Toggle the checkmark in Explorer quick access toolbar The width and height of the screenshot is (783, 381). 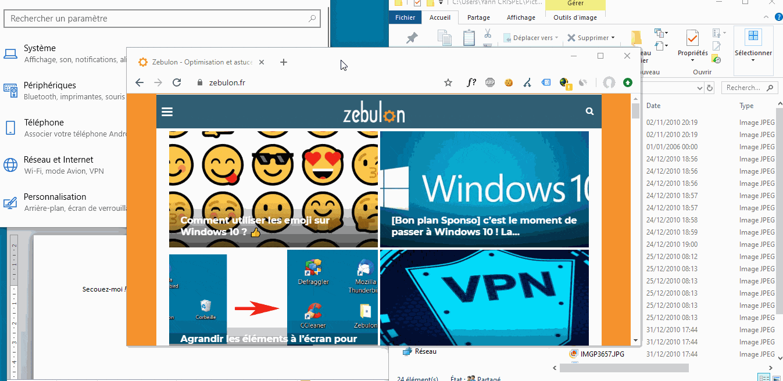click(x=417, y=3)
